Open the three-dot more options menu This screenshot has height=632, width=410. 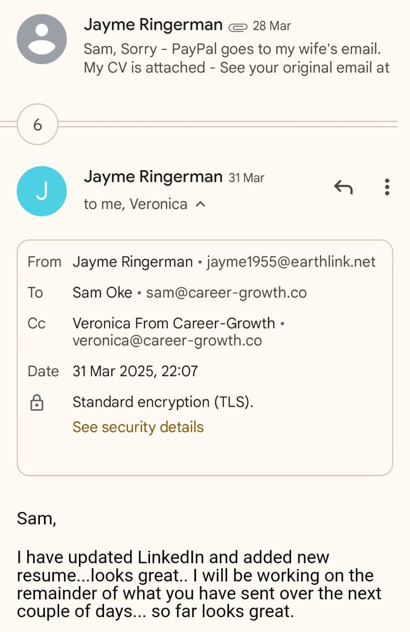tap(387, 187)
